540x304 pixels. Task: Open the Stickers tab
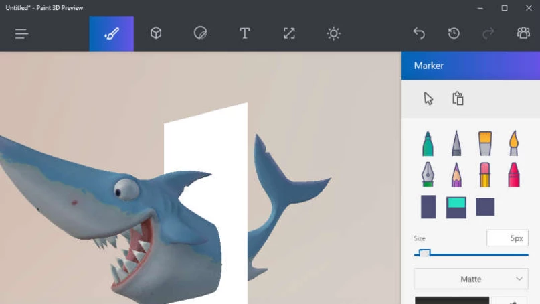pos(200,33)
